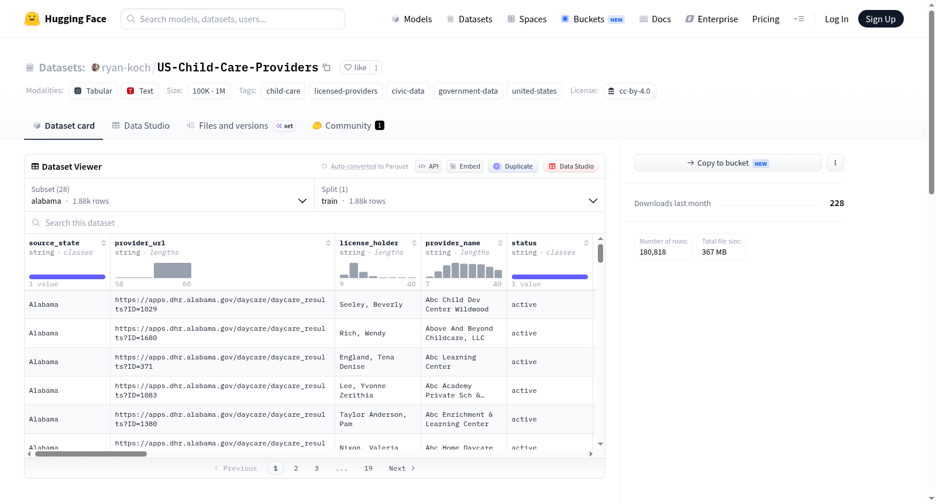
Task: Select the united-states tag
Action: point(534,91)
